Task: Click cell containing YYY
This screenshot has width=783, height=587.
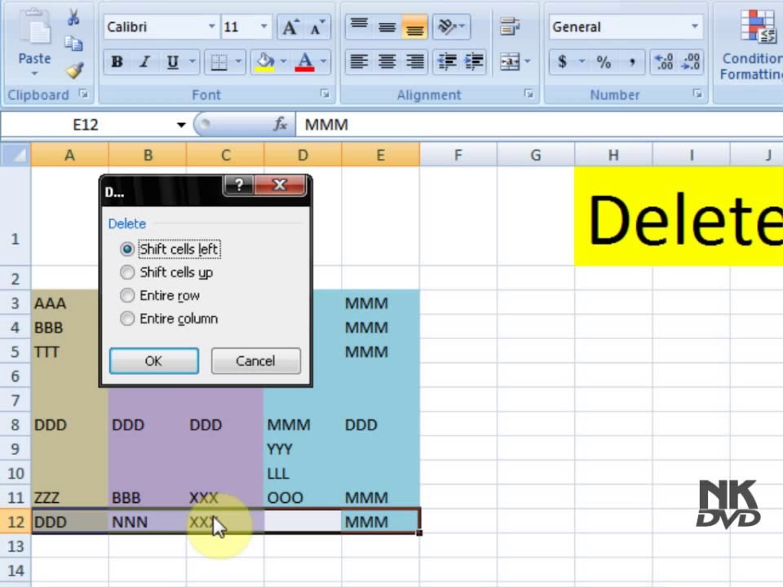Action: tap(303, 449)
